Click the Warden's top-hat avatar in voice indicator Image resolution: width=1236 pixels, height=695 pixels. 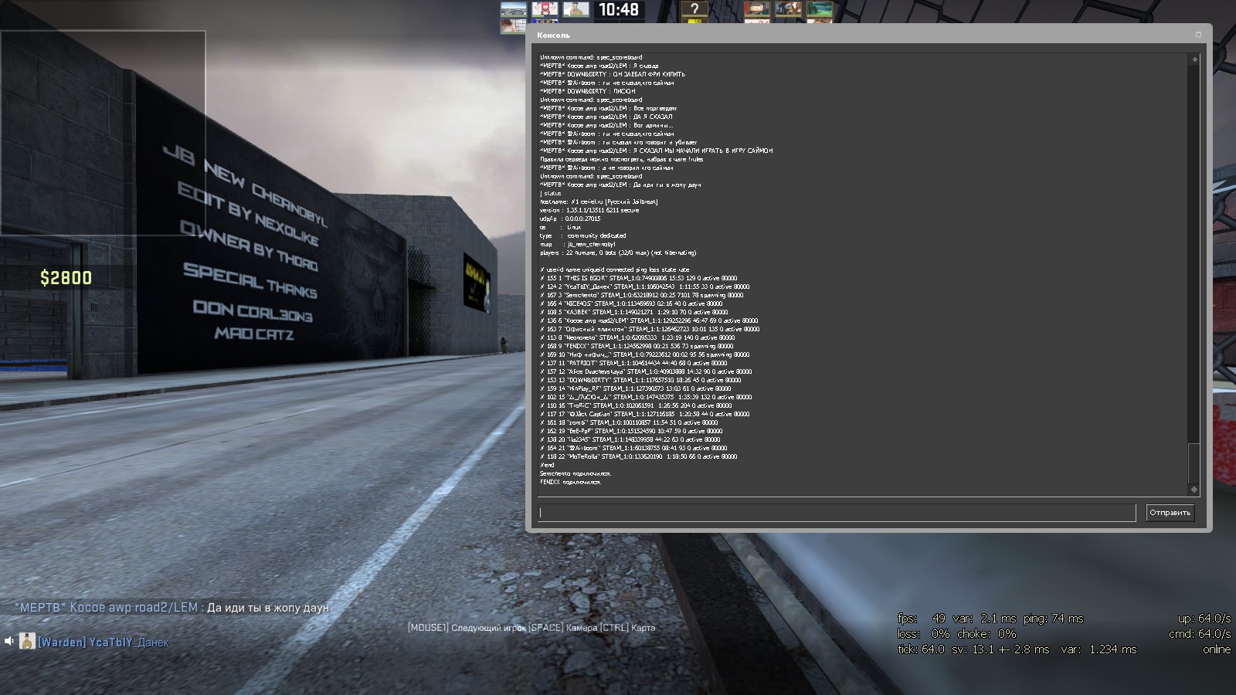27,641
